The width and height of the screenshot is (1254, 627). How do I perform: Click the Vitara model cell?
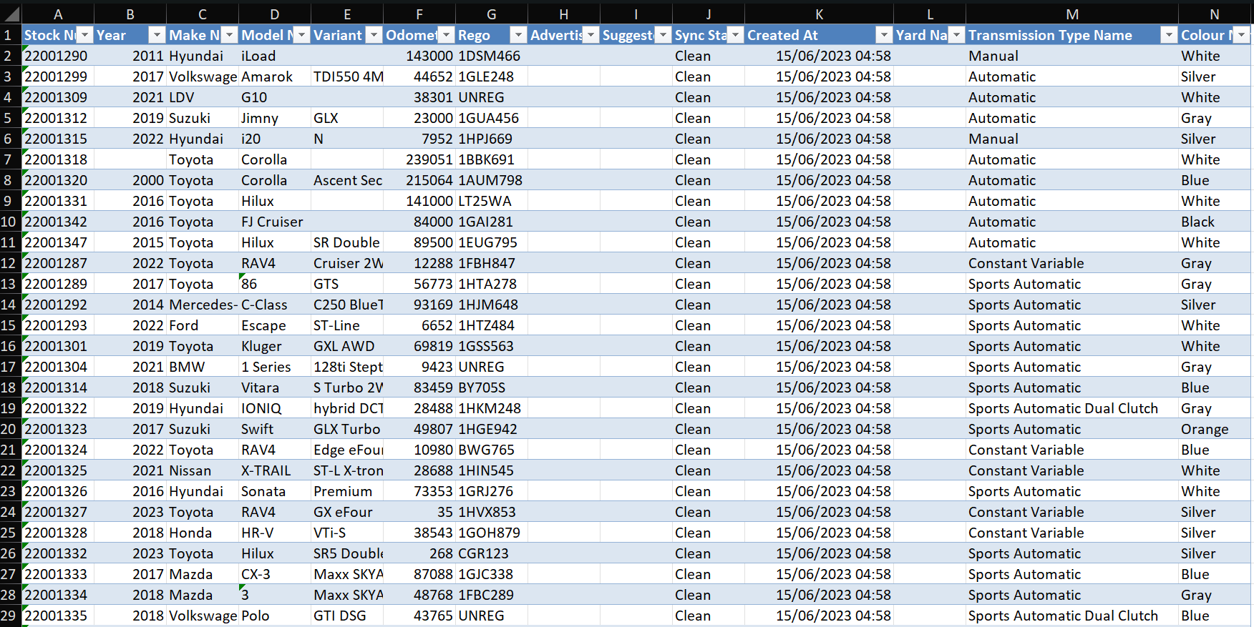(275, 387)
